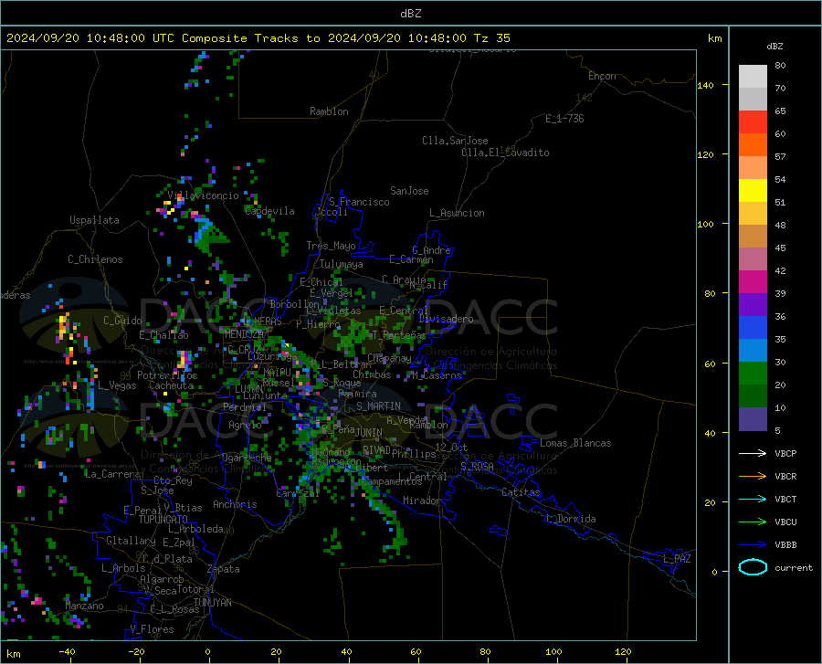This screenshot has width=822, height=664.
Task: Click the white VBCP arrow legend icon
Action: pos(753,453)
